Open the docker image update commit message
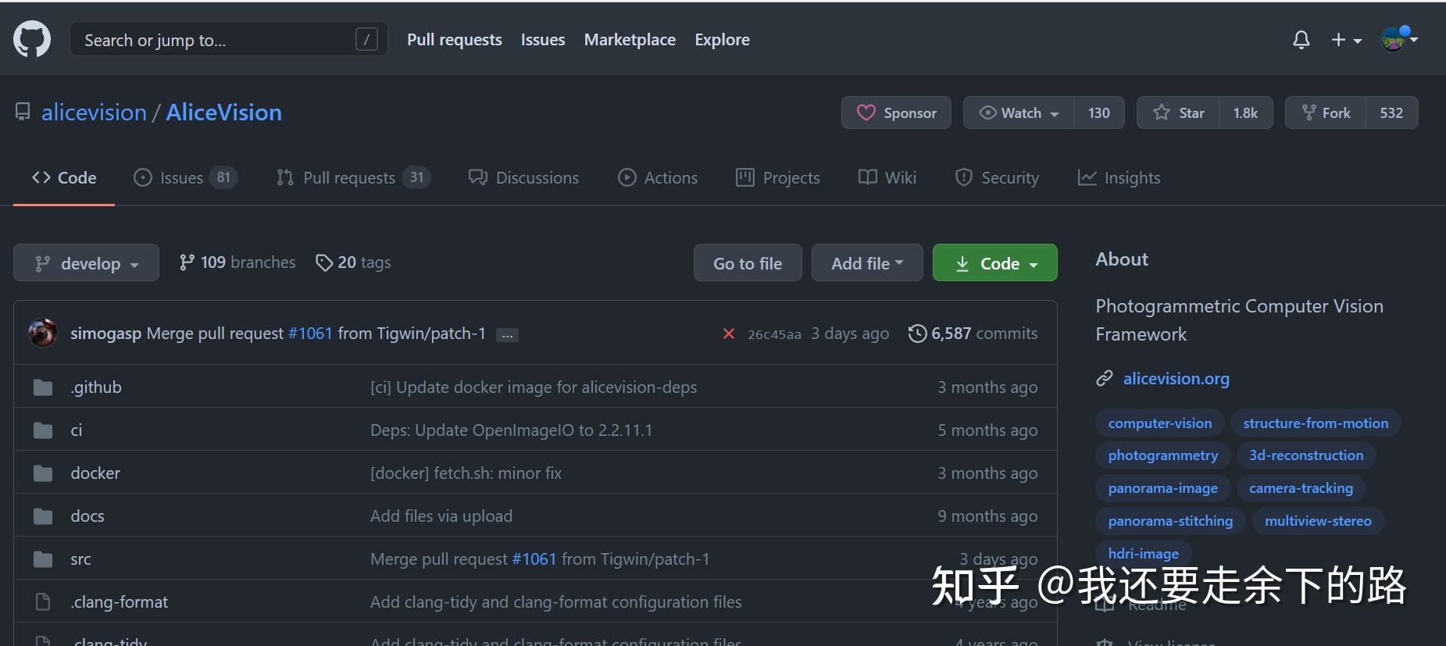This screenshot has width=1446, height=646. [534, 387]
